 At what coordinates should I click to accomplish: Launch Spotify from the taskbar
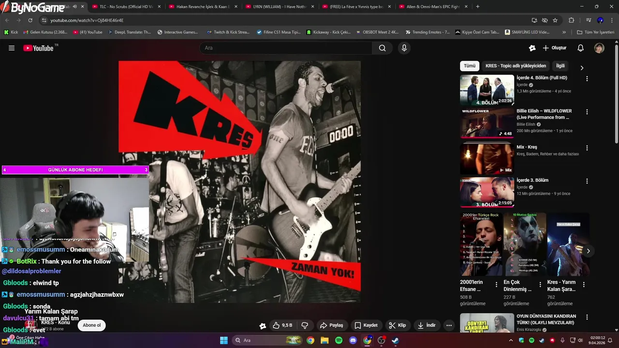(x=339, y=340)
